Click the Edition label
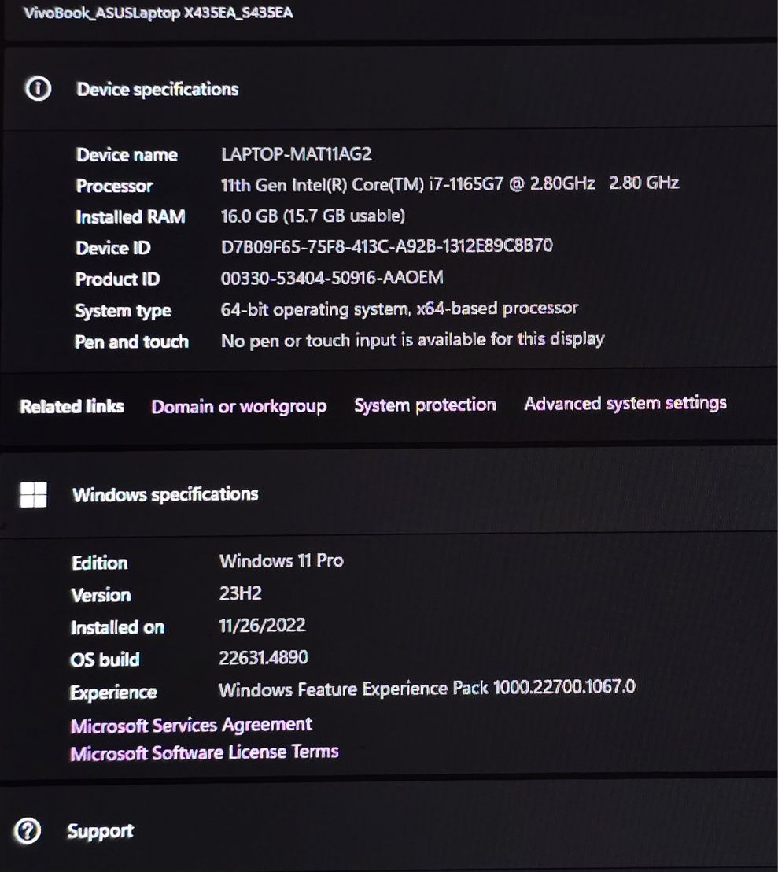The width and height of the screenshot is (778, 872). [99, 563]
